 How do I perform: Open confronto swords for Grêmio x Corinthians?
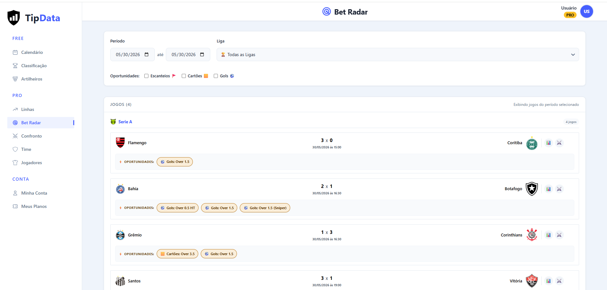point(559,235)
